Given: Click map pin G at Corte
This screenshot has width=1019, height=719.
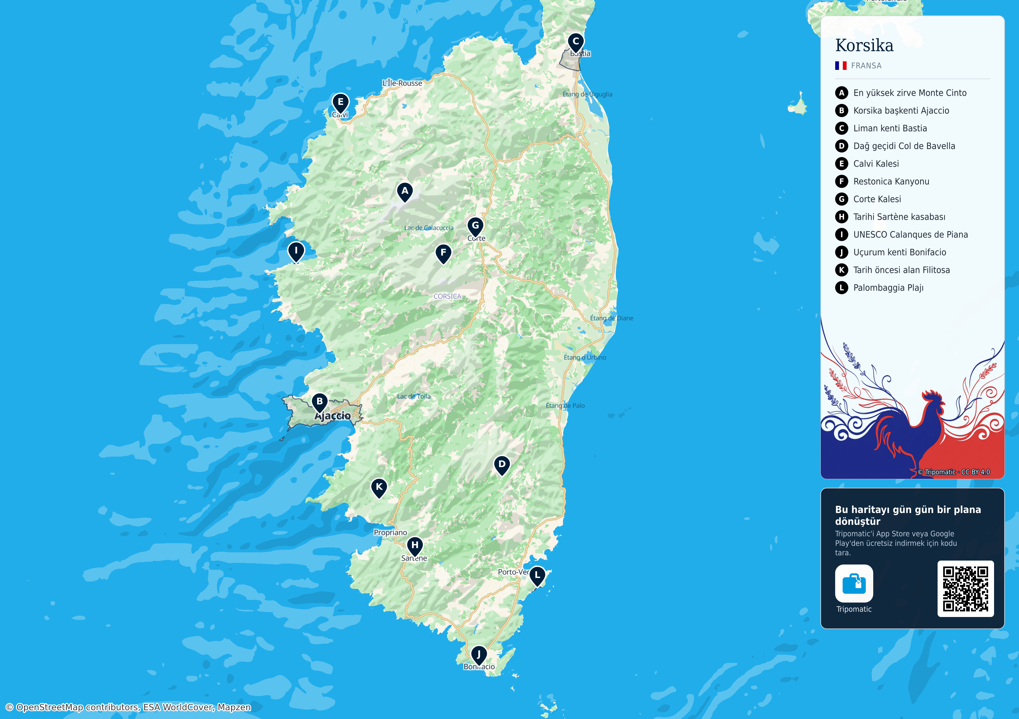Looking at the screenshot, I should point(475,227).
